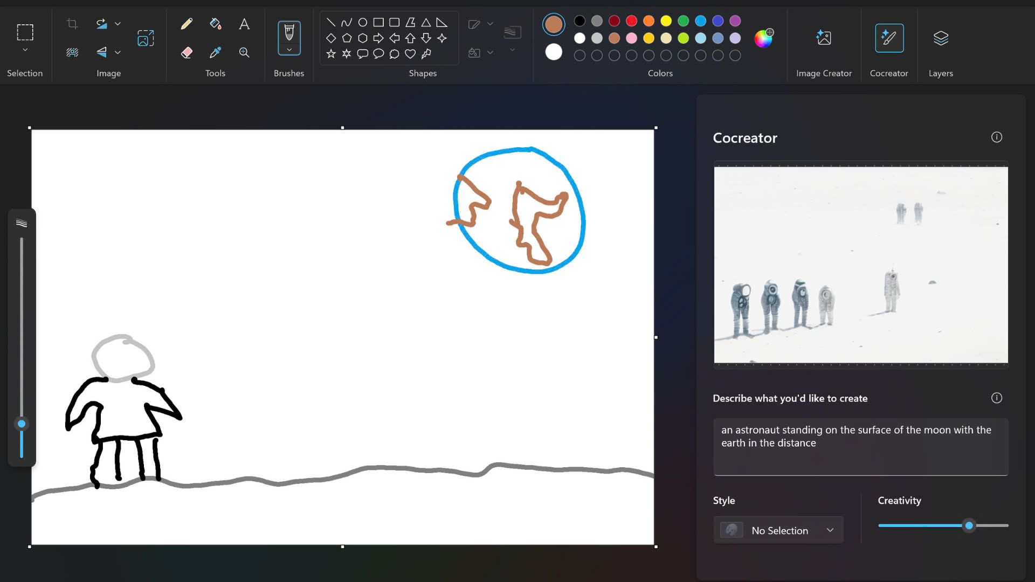Activate the Color picker eyedropper
Image resolution: width=1035 pixels, height=582 pixels.
pos(215,52)
